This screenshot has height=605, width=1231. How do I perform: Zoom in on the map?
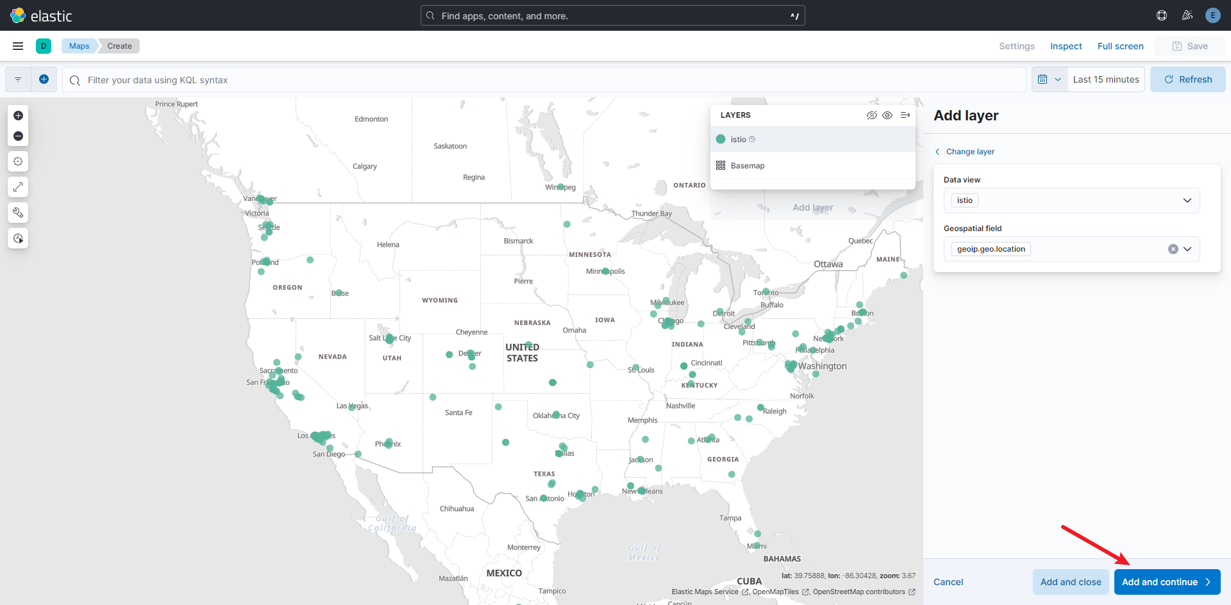tap(18, 116)
